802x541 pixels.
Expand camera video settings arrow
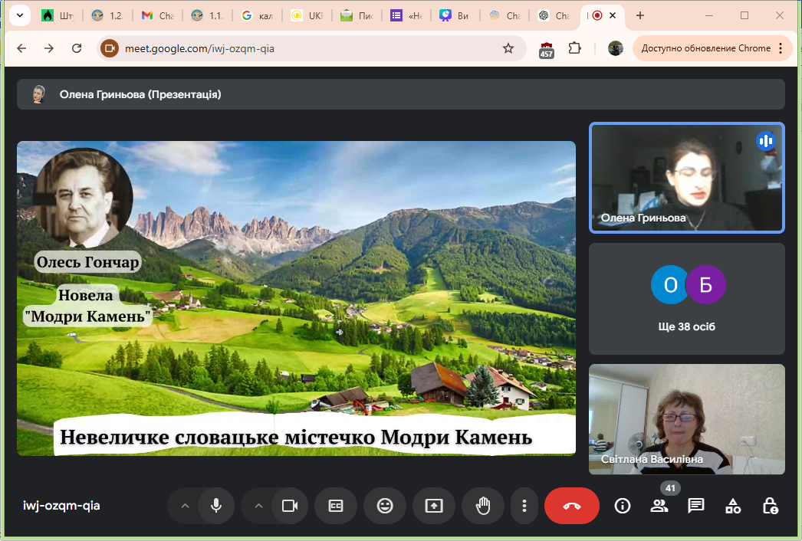click(258, 506)
